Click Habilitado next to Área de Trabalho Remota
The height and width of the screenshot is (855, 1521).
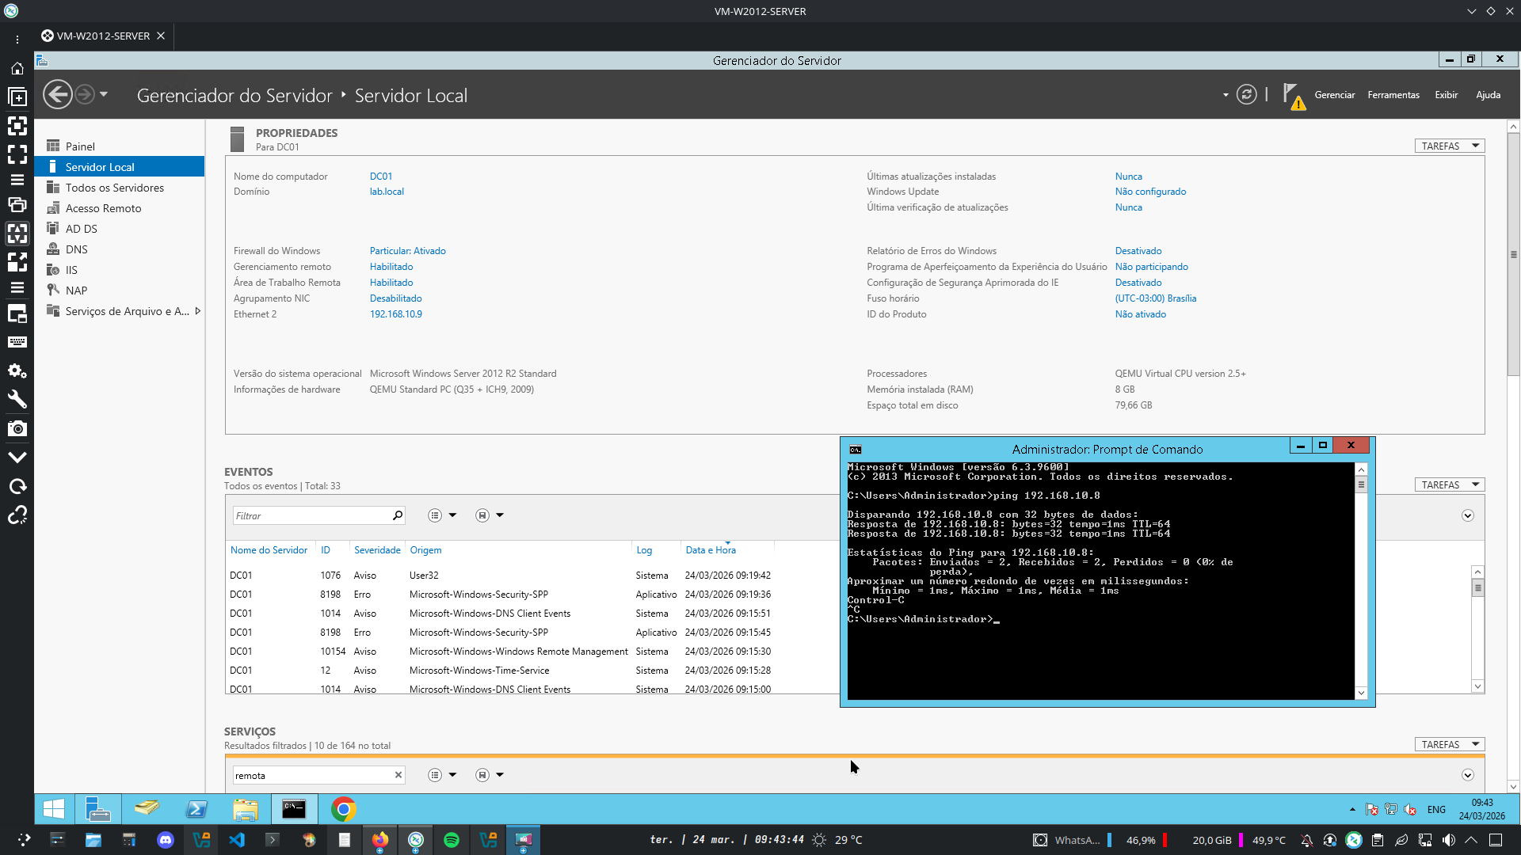391,283
